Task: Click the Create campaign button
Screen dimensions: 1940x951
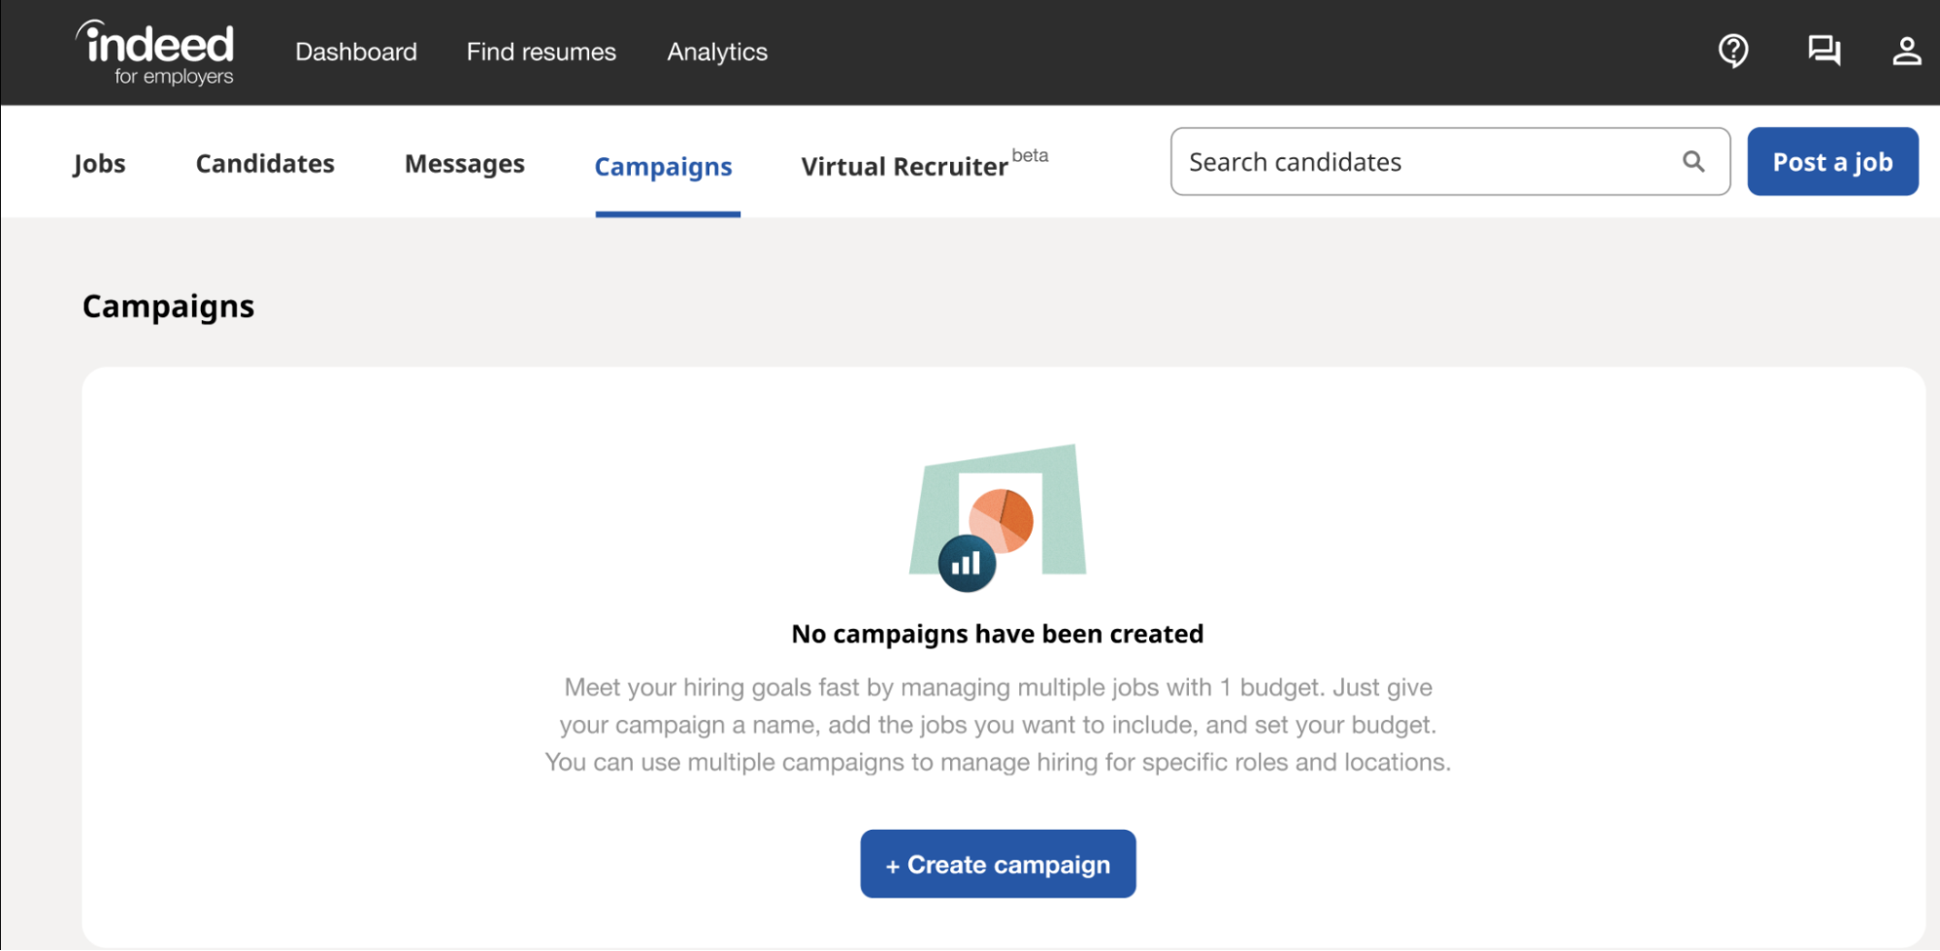Action: click(x=998, y=864)
